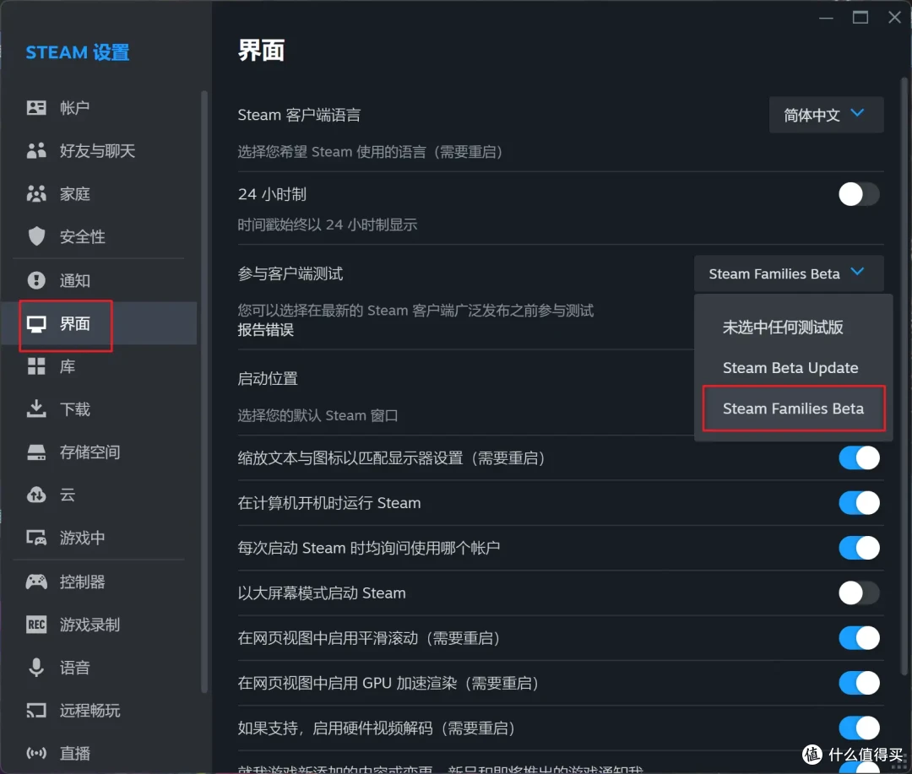Choose 未选中任何测试版 from the beta list
Viewport: 912px width, 774px height.
(793, 327)
